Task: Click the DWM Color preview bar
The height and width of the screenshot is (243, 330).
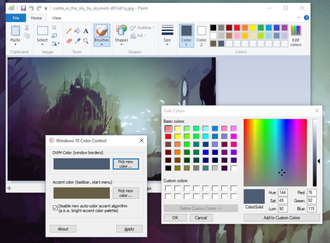Action: 81,164
